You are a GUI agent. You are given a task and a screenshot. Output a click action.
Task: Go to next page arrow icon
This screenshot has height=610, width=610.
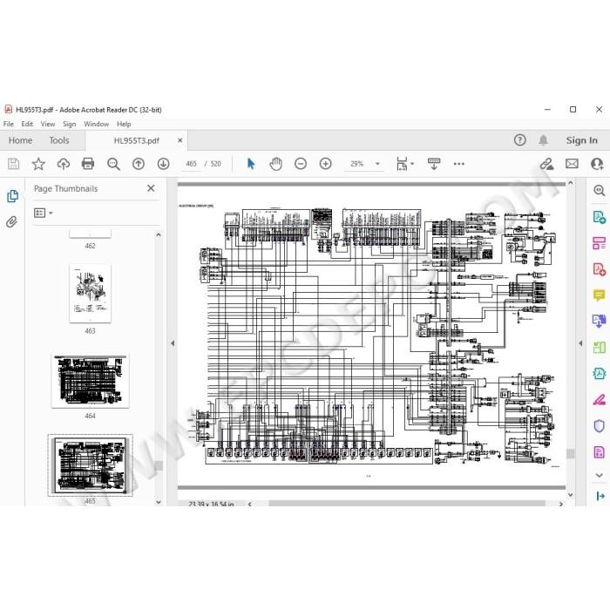click(164, 164)
